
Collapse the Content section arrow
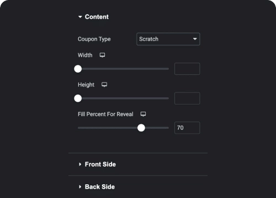pyautogui.click(x=80, y=17)
